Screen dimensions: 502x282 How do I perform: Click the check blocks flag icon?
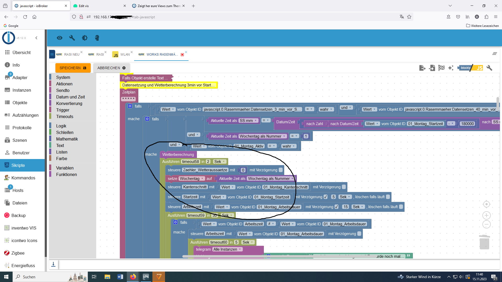(441, 68)
